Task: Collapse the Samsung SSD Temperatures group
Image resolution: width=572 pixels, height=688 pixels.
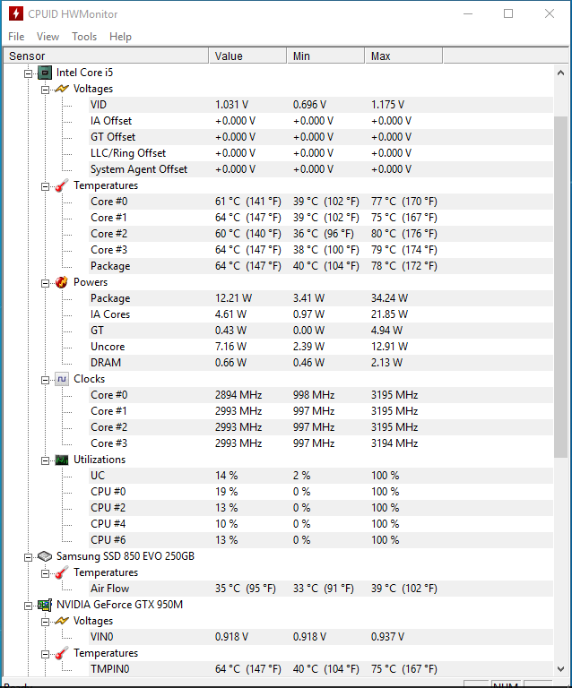Action: click(45, 573)
